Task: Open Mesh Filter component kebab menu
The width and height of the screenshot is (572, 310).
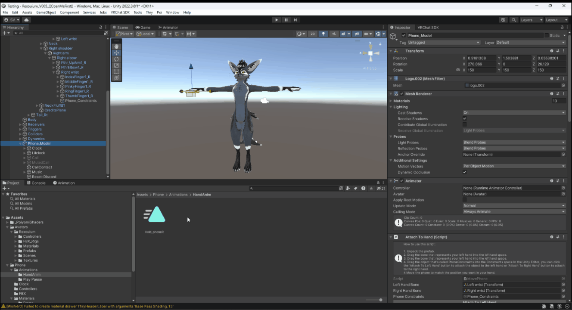Action: click(x=563, y=79)
